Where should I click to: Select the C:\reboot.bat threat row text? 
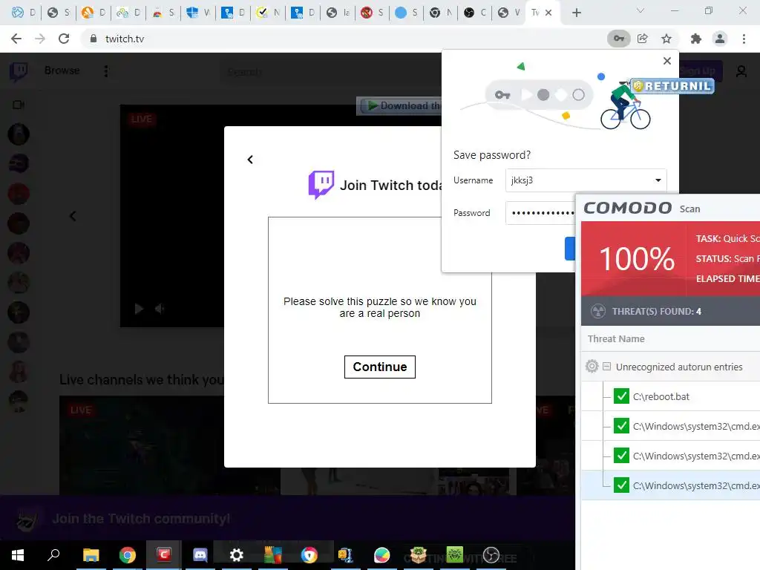(x=661, y=396)
